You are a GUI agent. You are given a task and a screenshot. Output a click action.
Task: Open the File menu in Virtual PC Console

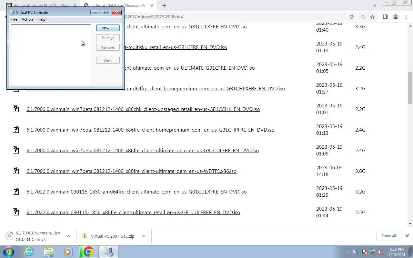14,19
